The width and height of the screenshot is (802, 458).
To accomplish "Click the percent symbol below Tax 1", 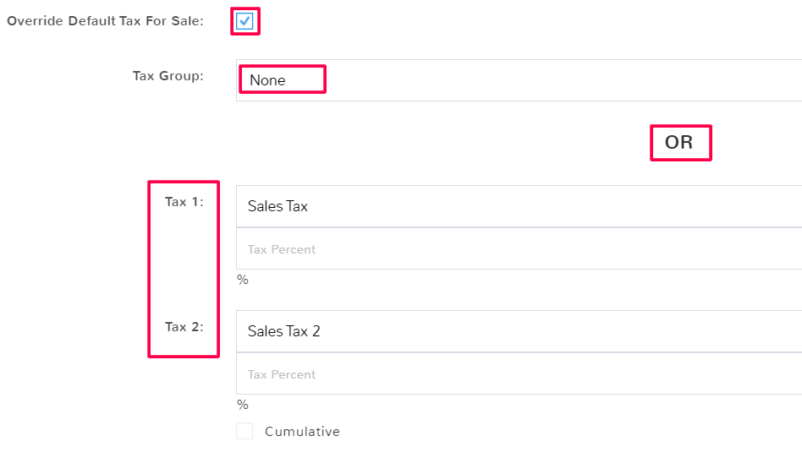I will tap(243, 280).
